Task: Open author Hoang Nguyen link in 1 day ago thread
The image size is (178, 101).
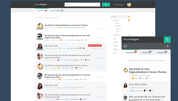Action: tap(75, 60)
